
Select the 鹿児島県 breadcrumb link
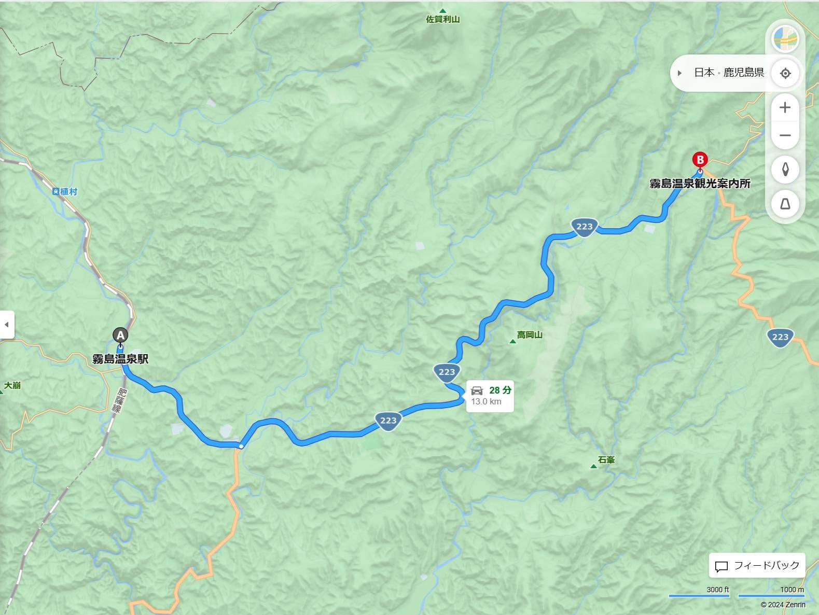point(744,73)
